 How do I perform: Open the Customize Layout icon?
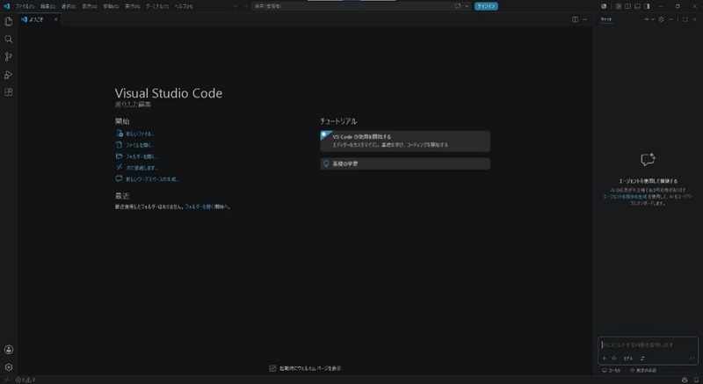click(x=619, y=6)
